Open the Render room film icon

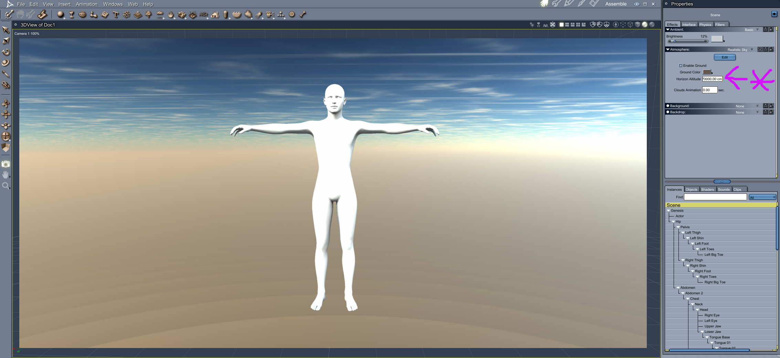tap(594, 4)
